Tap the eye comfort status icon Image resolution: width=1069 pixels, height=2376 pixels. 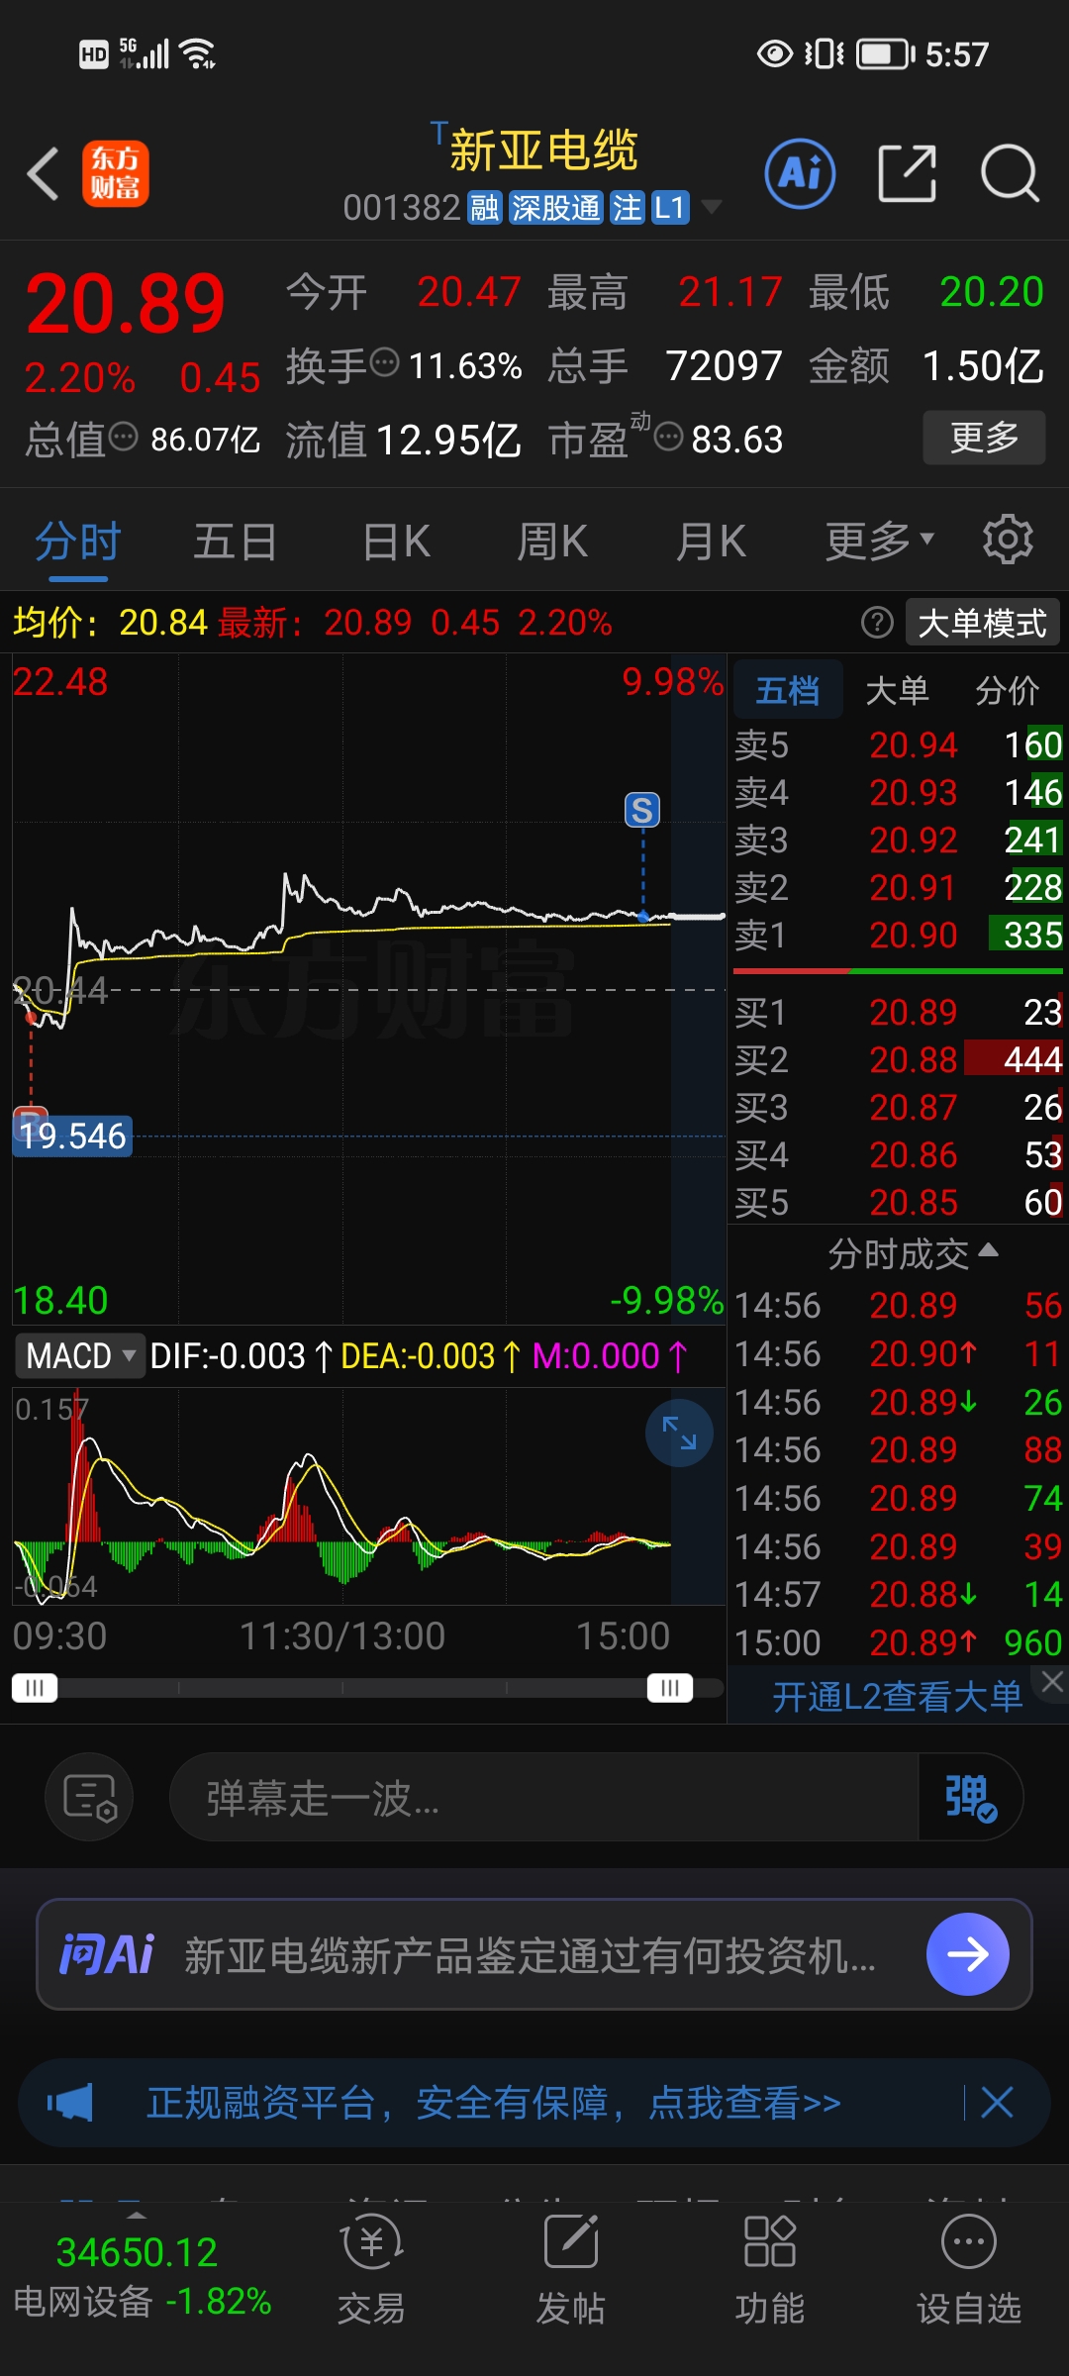[775, 53]
